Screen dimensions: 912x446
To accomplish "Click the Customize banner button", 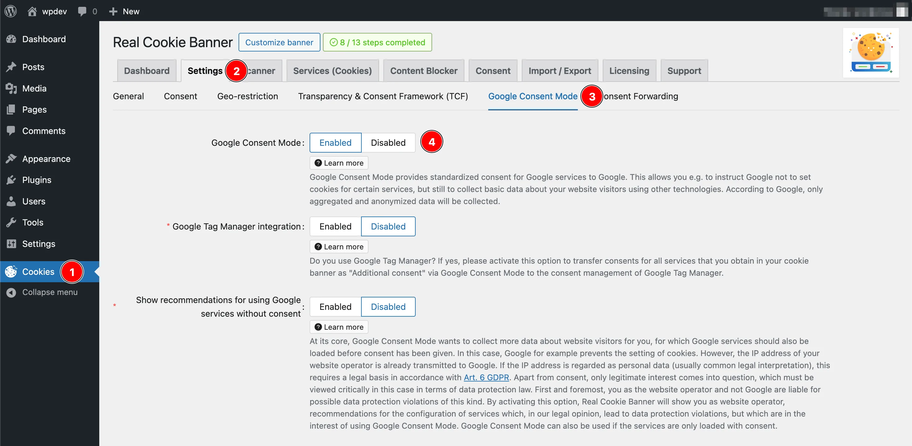I will [279, 42].
